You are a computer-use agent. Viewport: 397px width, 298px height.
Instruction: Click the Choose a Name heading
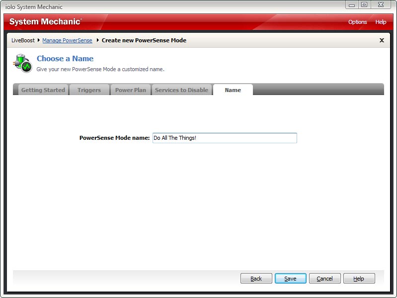(65, 59)
